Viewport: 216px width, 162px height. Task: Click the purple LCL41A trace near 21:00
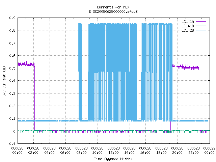pyautogui.click(x=185, y=67)
